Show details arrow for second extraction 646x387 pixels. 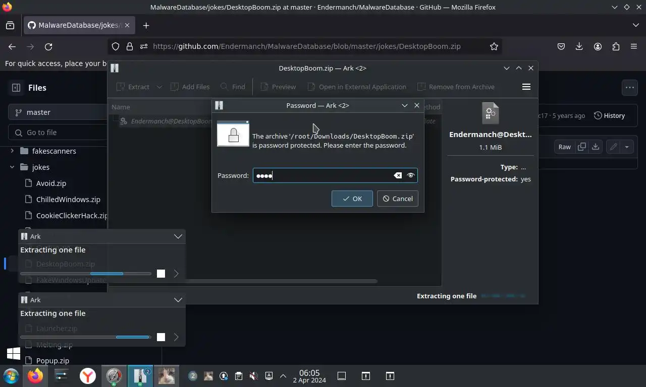click(176, 337)
